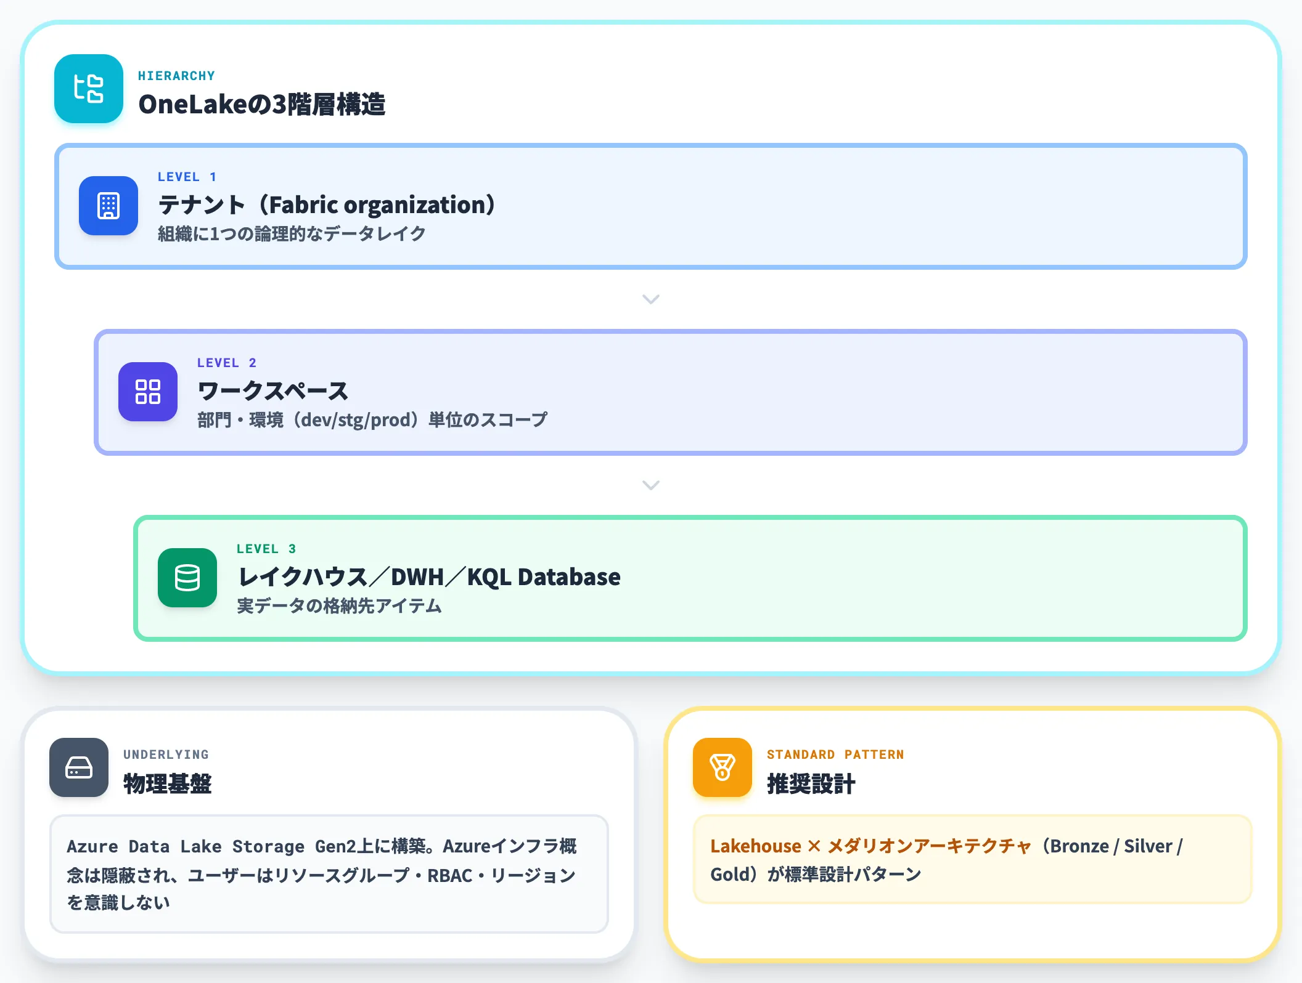The image size is (1302, 983).
Task: Click the teal hierarchy folder-tree icon
Action: point(89,89)
